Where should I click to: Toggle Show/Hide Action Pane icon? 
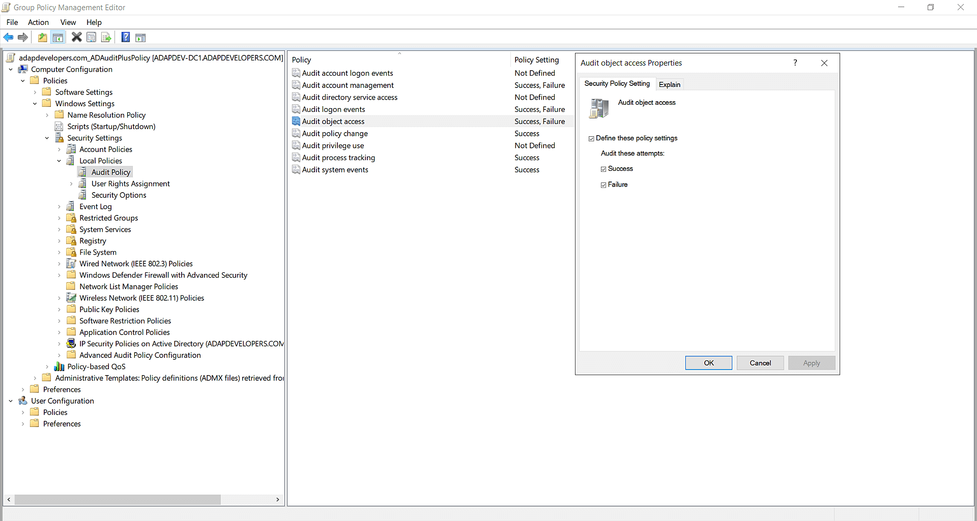140,37
